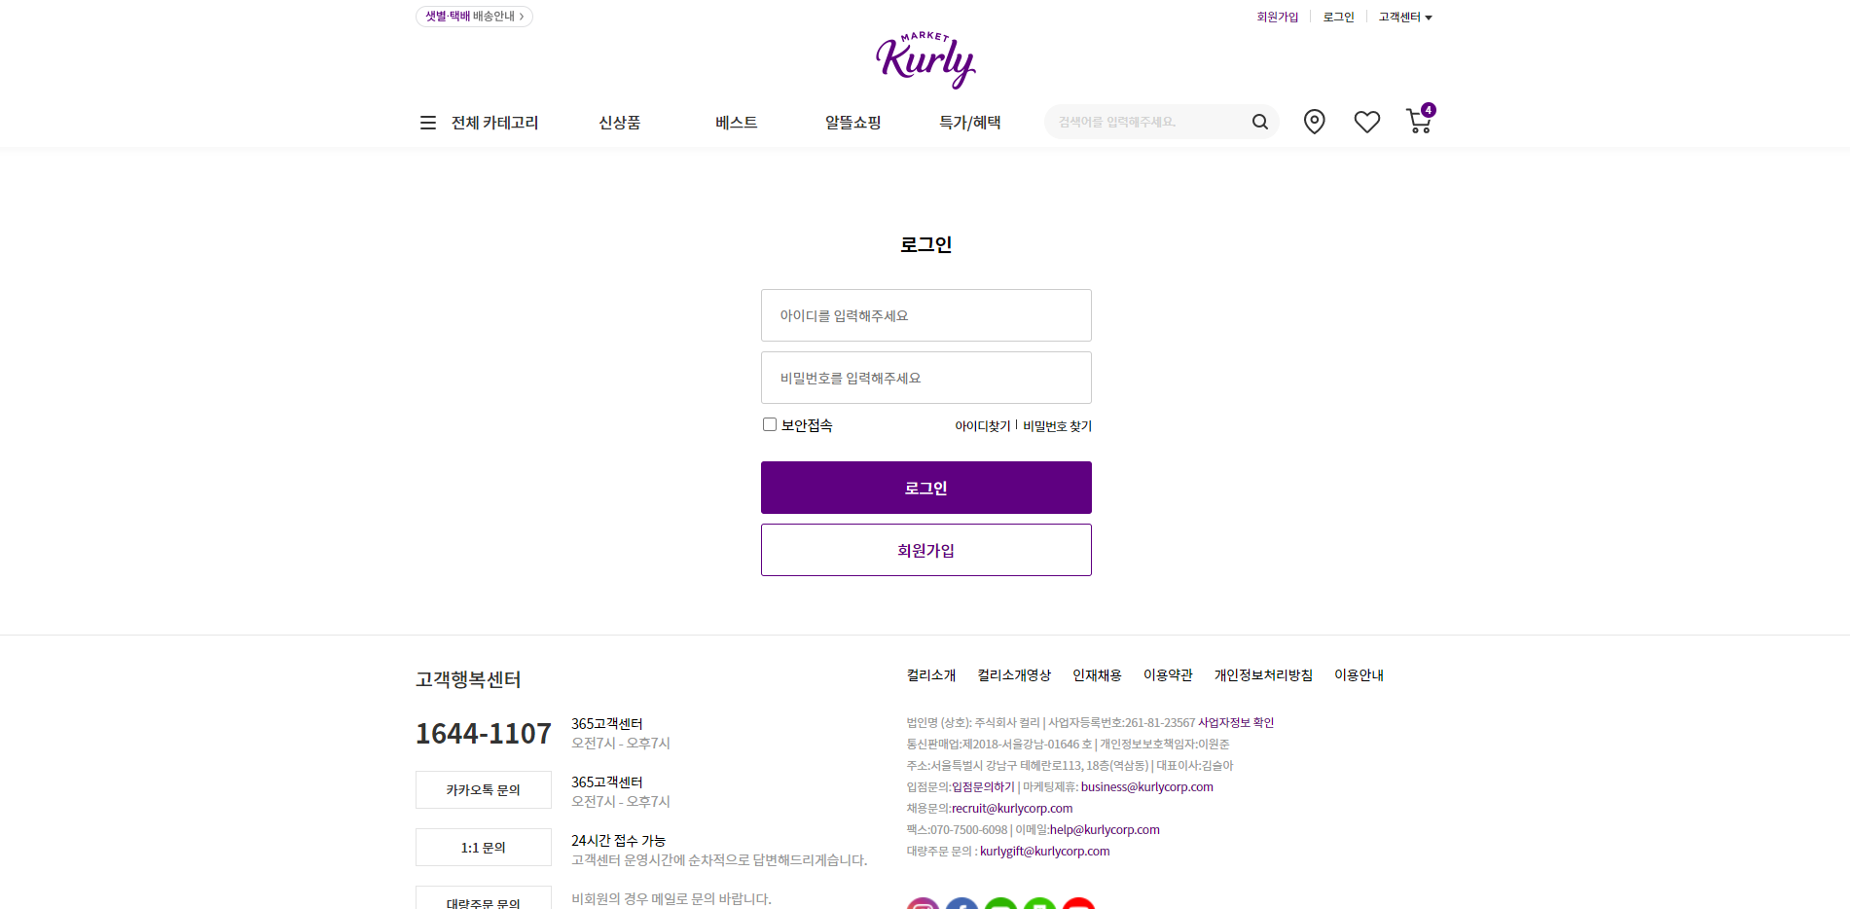
Task: Open Kurly's Instagram social icon
Action: pos(922,906)
